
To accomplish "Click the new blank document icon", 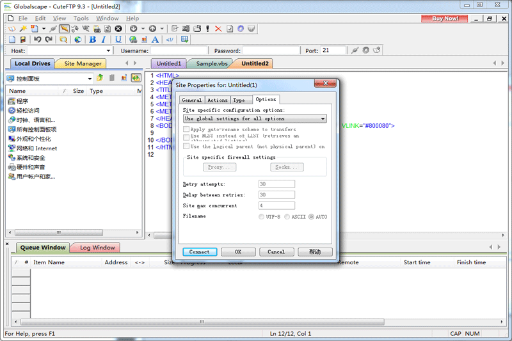I will pos(12,40).
